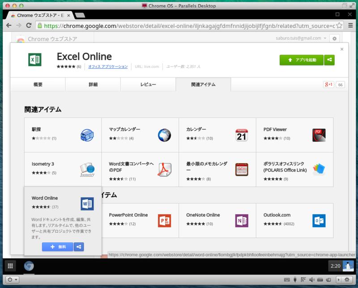This screenshot has height=288, width=358.
Task: Launch the Chromium browser from the shelf
Action: (29, 266)
